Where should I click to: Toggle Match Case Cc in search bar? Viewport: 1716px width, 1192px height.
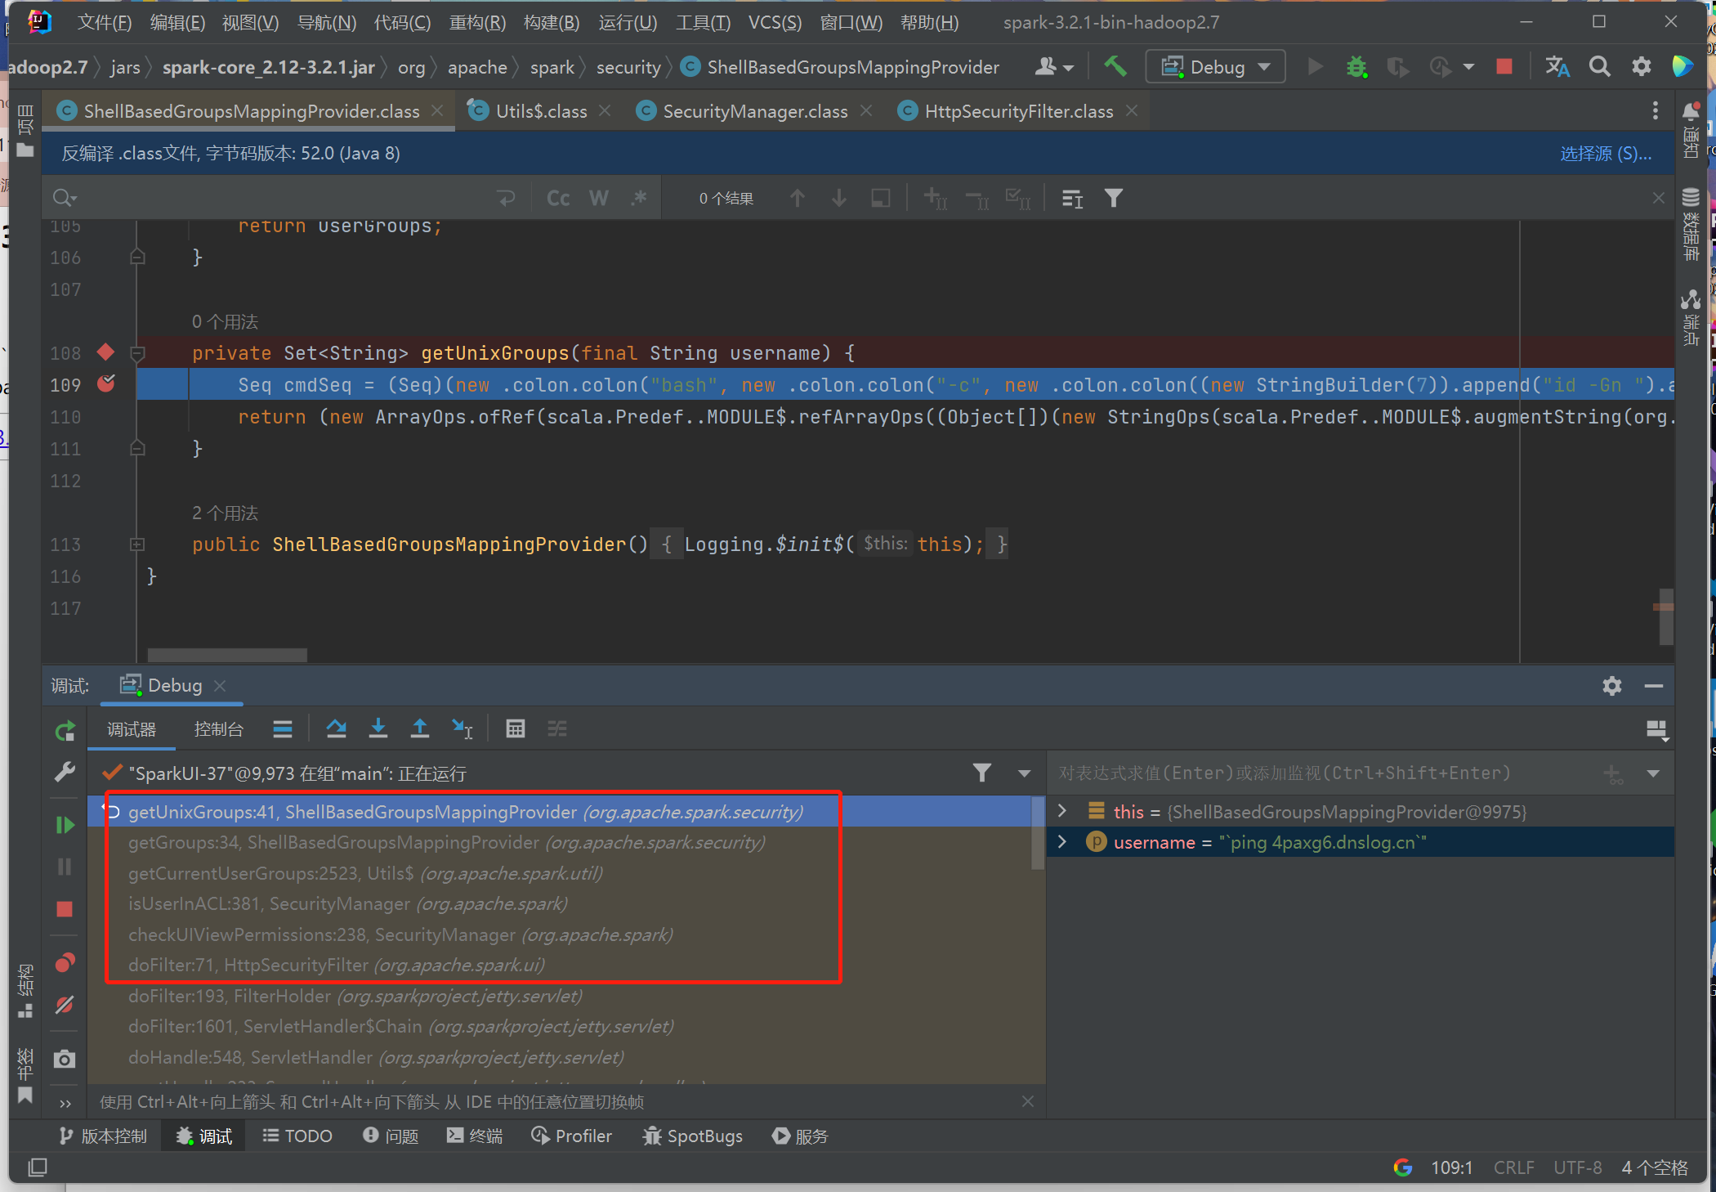coord(558,199)
